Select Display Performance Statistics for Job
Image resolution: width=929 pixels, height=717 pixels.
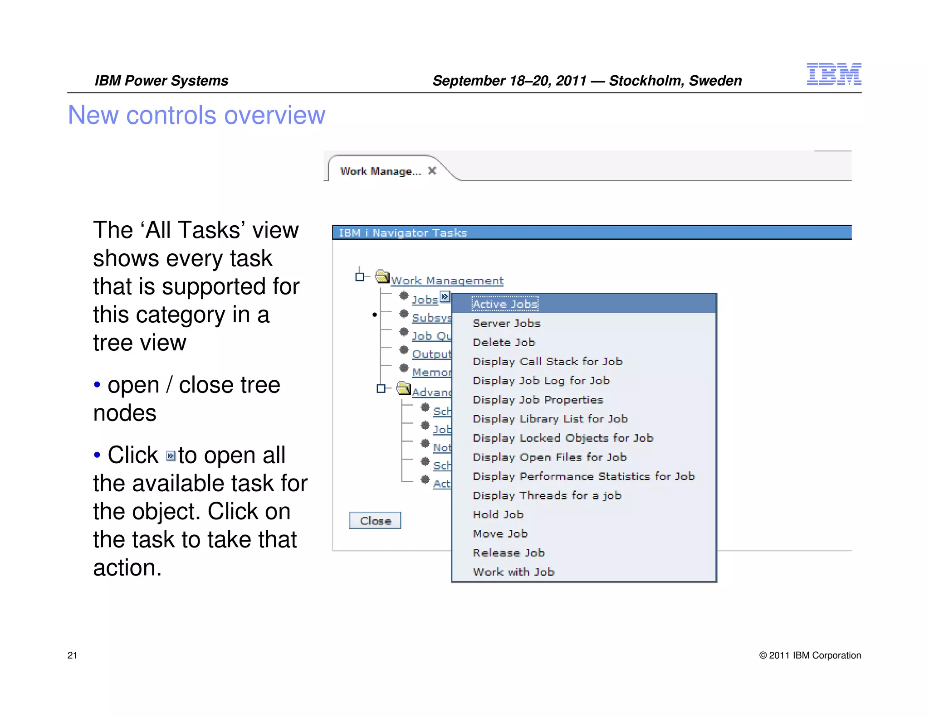point(584,476)
